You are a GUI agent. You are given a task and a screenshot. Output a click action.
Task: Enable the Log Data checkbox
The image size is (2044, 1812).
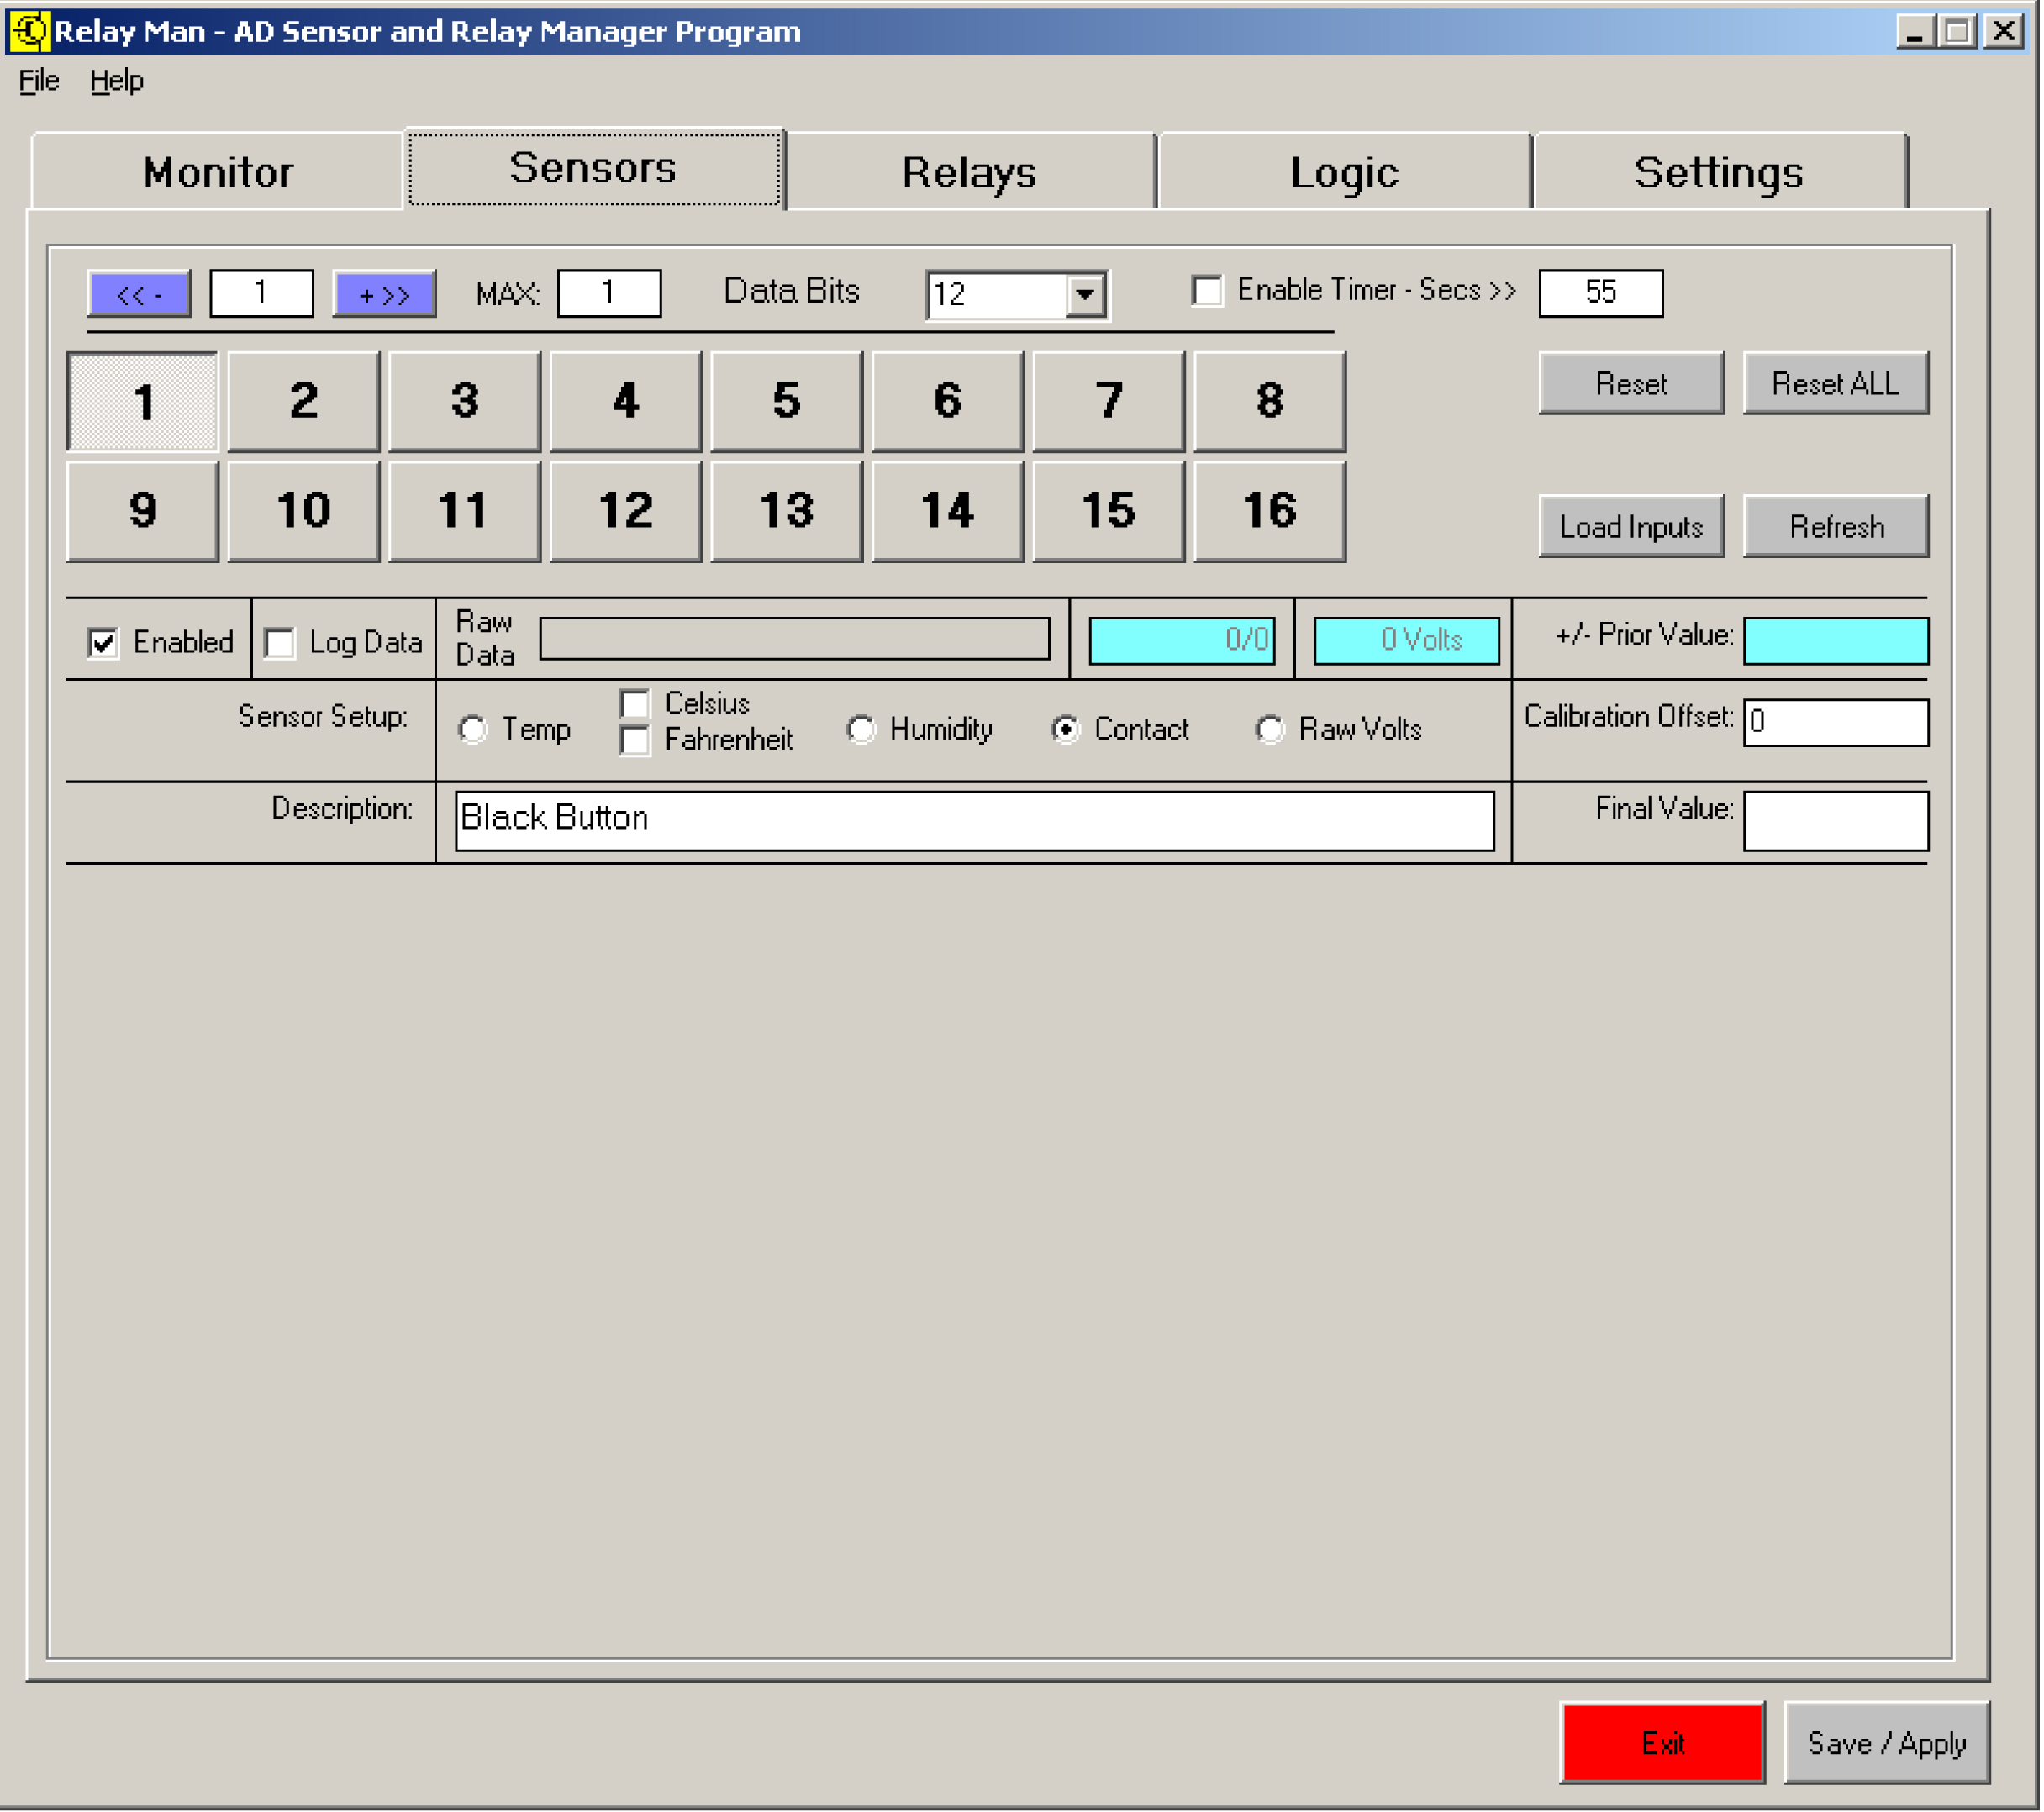[281, 642]
